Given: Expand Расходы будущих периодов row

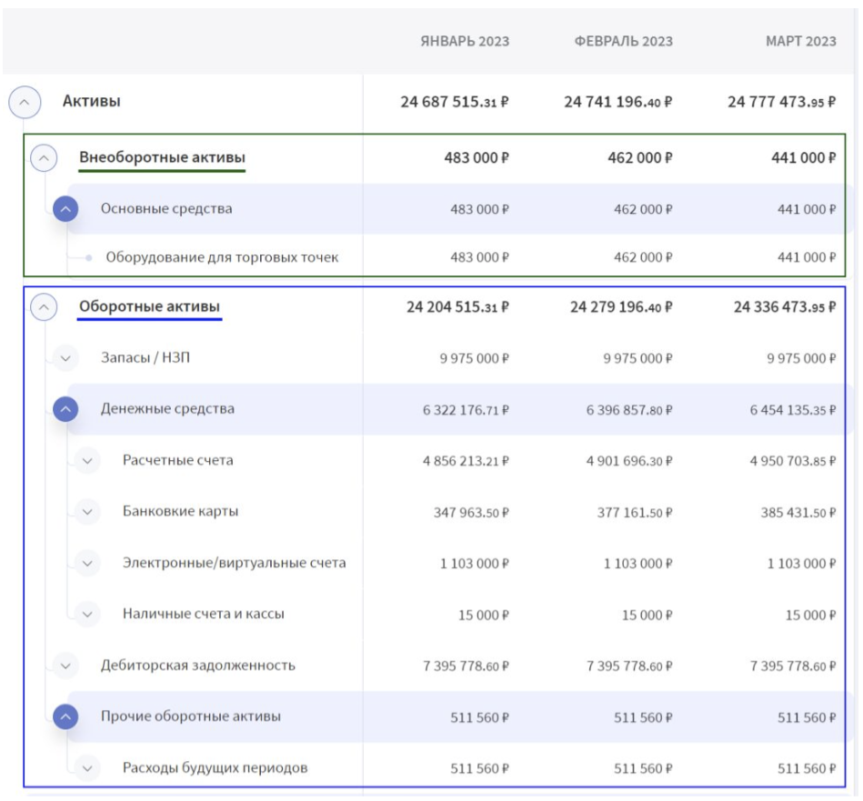Looking at the screenshot, I should [87, 768].
